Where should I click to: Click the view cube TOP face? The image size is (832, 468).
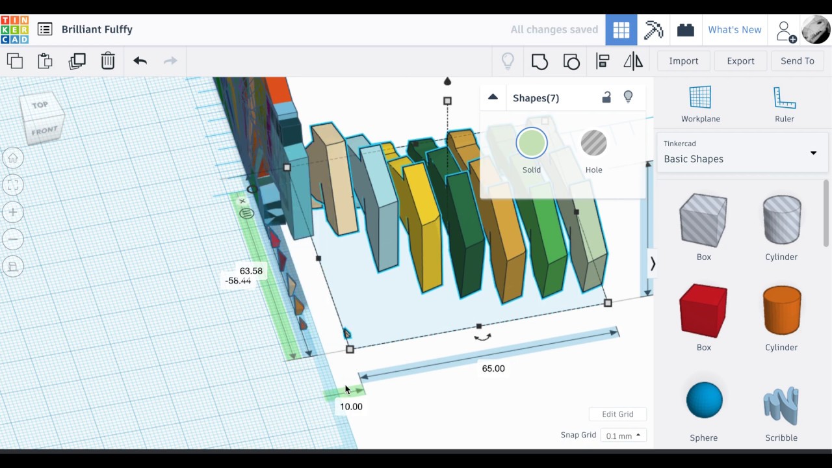40,105
